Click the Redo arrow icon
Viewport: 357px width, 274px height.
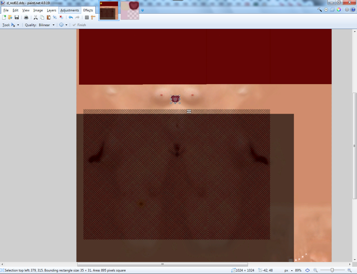[77, 17]
